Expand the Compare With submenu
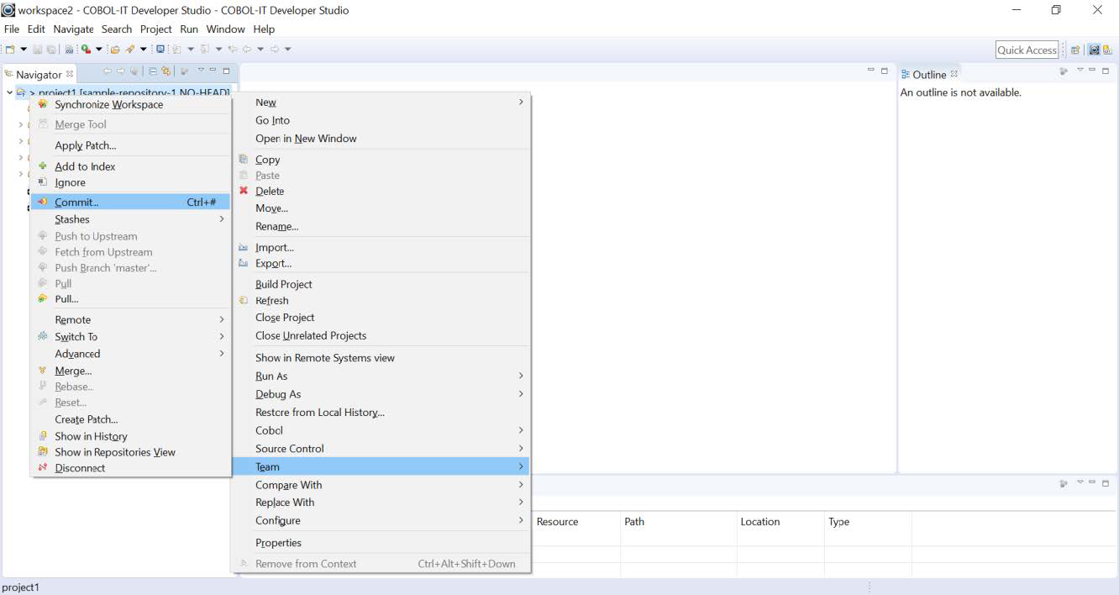This screenshot has width=1119, height=595. point(520,485)
